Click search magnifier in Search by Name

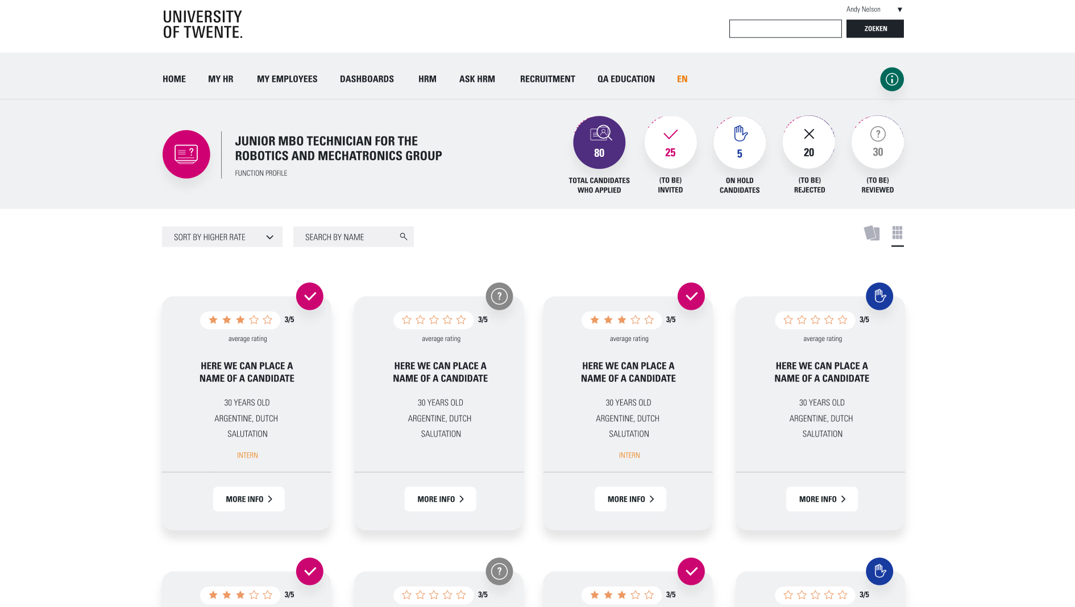click(403, 236)
